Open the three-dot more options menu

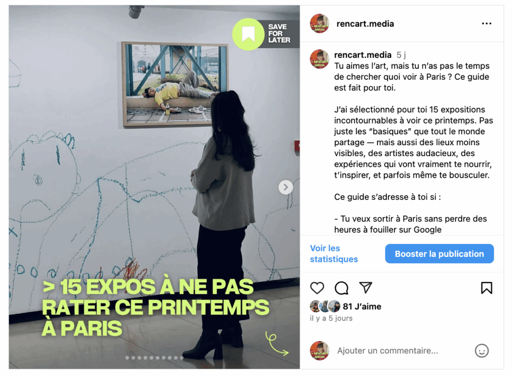click(x=486, y=24)
